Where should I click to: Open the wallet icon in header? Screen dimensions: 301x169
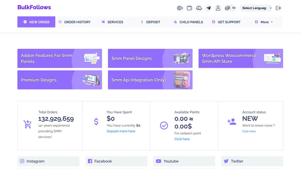pyautogui.click(x=190, y=8)
